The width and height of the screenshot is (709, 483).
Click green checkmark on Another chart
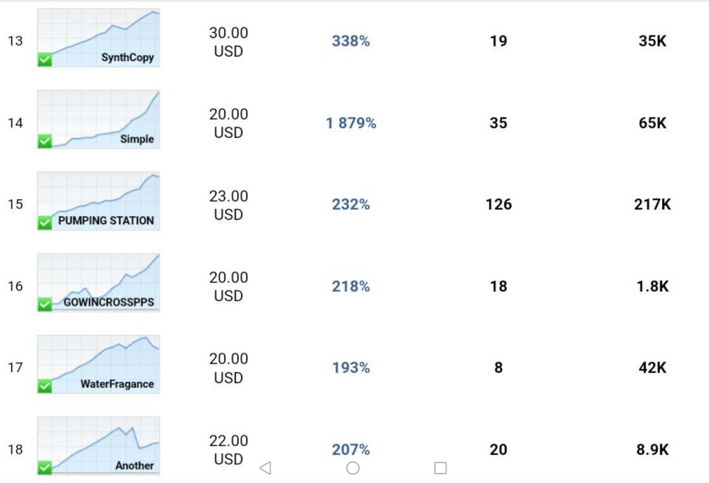point(44,468)
